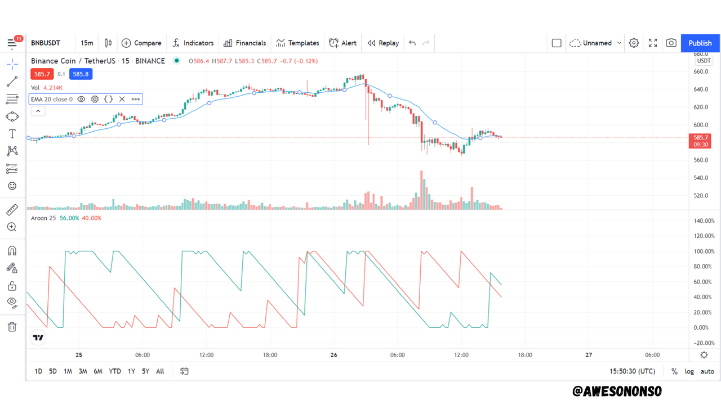Open the time axis settings gear

704,355
